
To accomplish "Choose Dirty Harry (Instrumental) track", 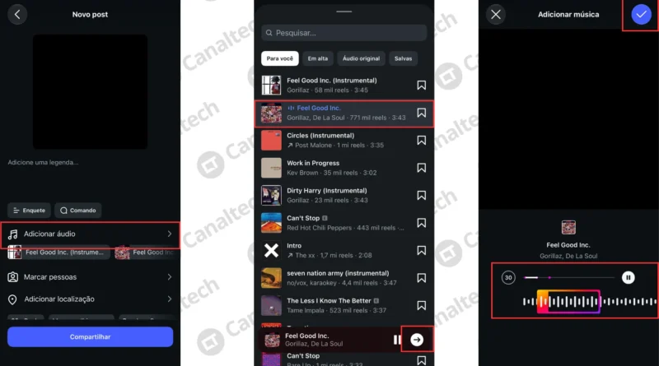I will (x=344, y=195).
